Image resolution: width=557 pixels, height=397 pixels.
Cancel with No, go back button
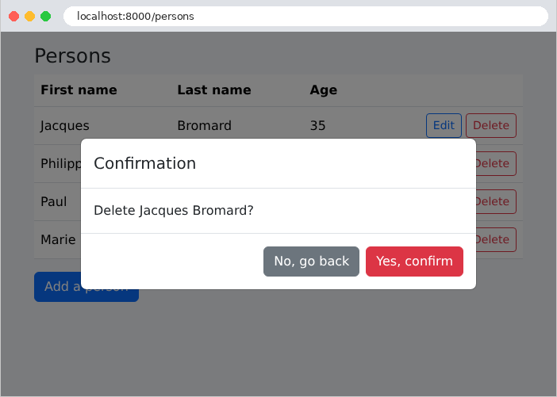point(311,261)
